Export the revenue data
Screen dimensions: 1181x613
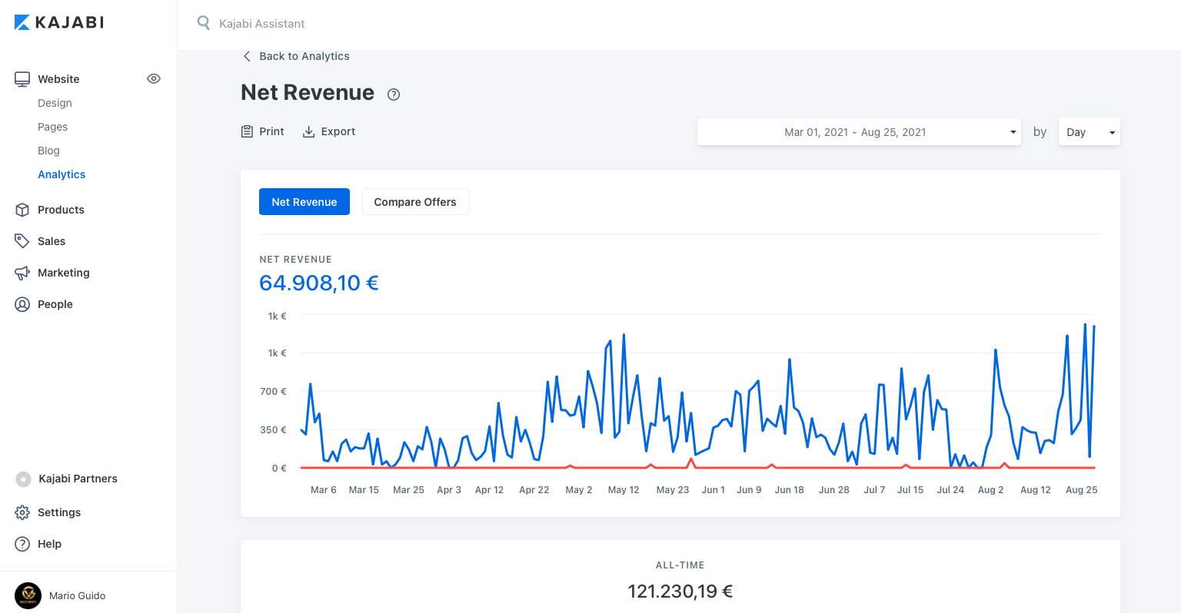coord(329,131)
